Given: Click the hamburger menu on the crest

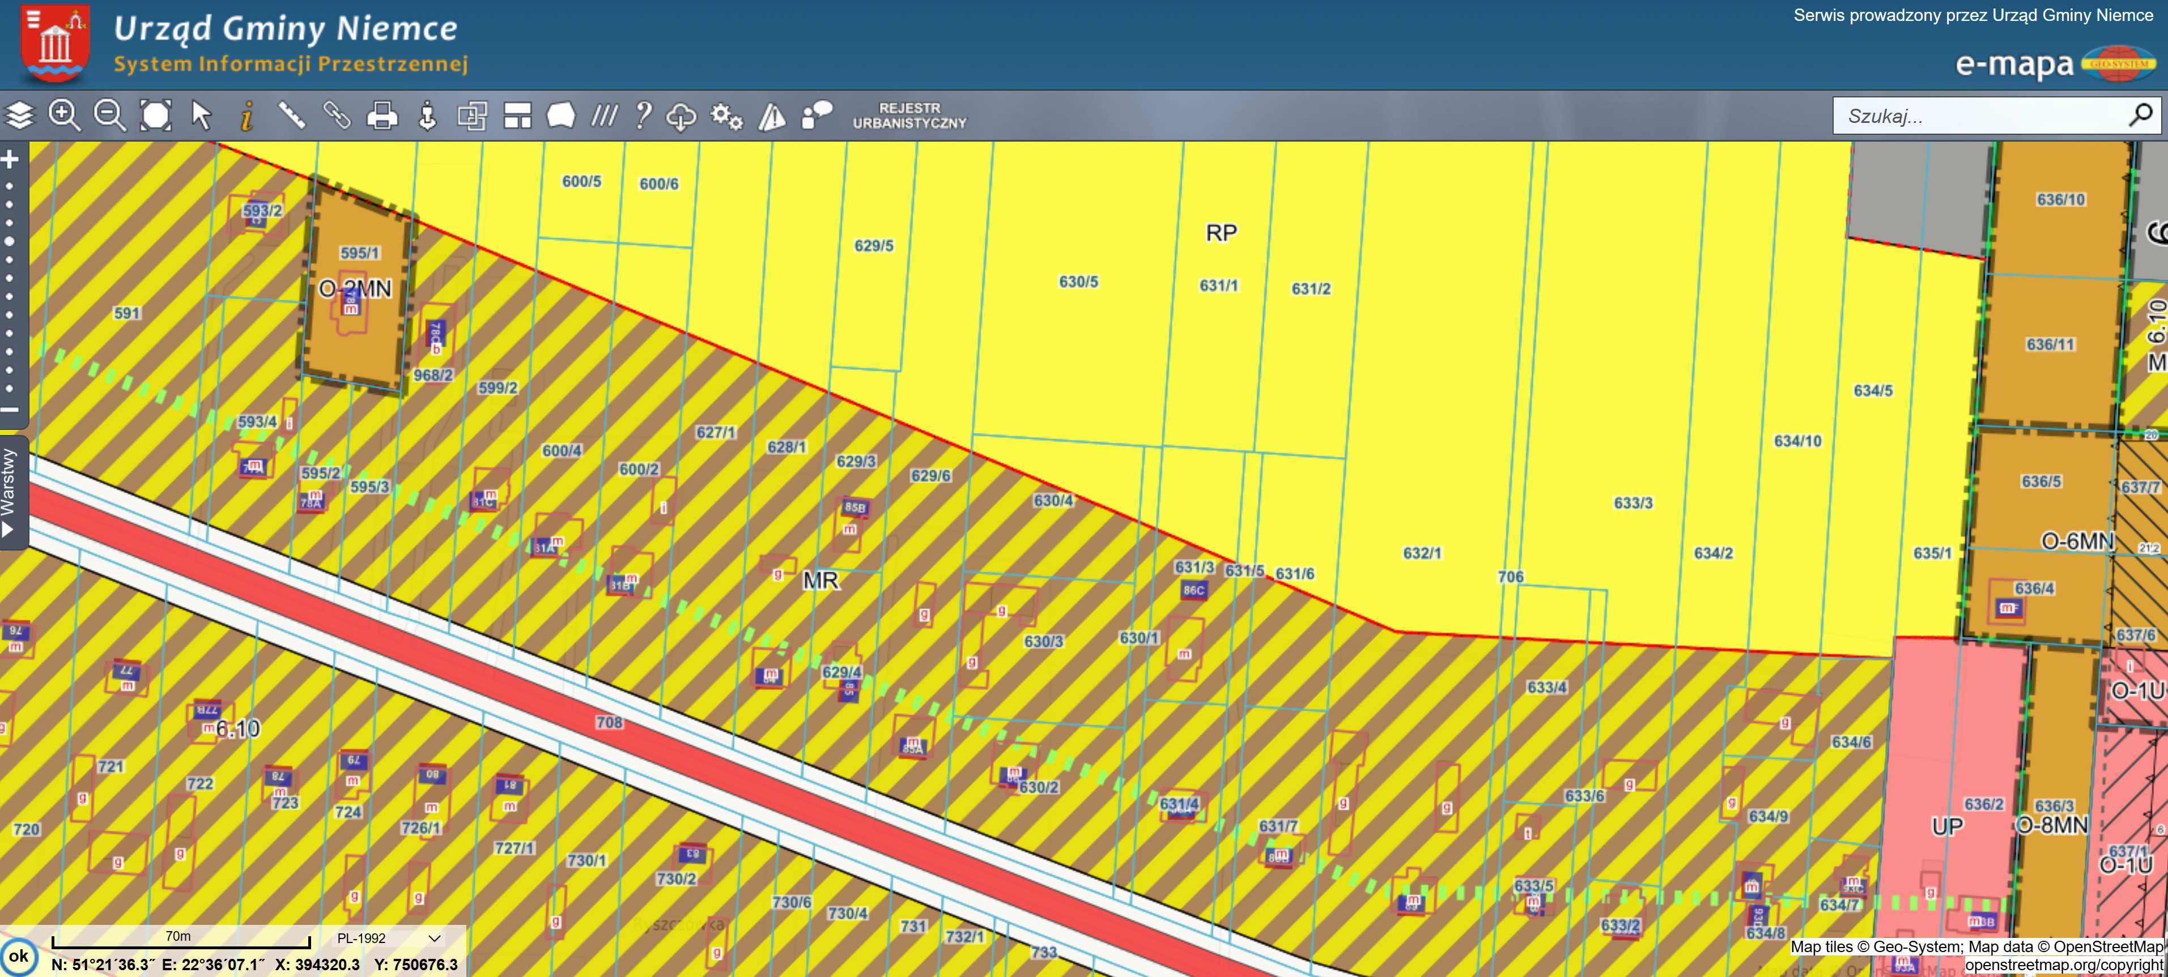Looking at the screenshot, I should (x=33, y=19).
